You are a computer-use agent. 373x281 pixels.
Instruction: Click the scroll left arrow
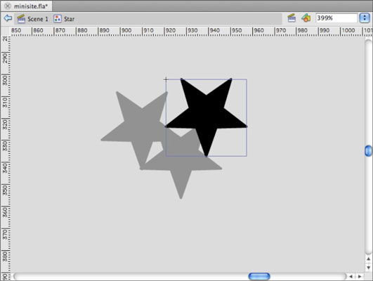(351, 276)
